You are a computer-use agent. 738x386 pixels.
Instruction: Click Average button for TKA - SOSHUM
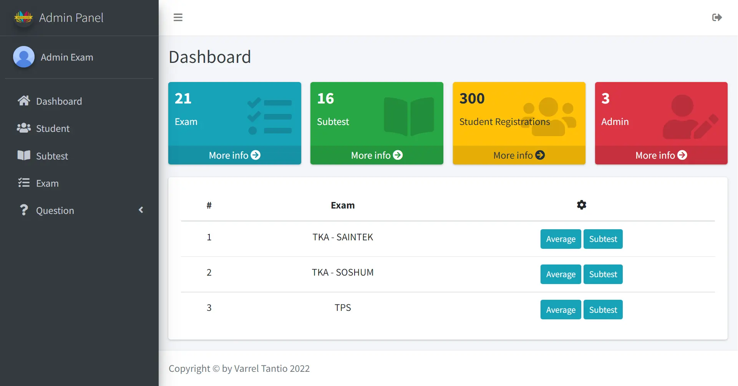pos(561,274)
